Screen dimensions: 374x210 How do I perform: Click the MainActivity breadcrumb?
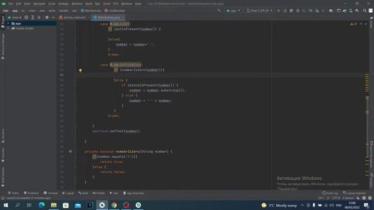91,10
